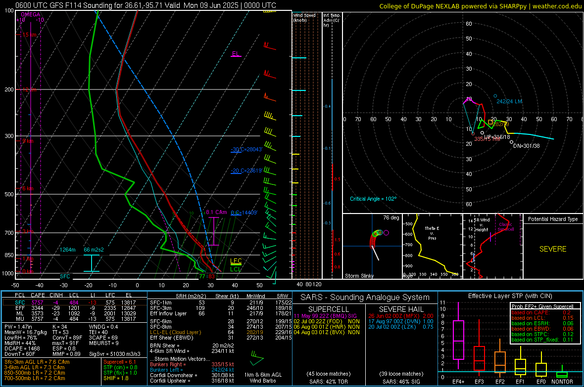Click the 1km & 6km AGL wind barbs icon
Screen dimensions: 584x387
(x=257, y=359)
